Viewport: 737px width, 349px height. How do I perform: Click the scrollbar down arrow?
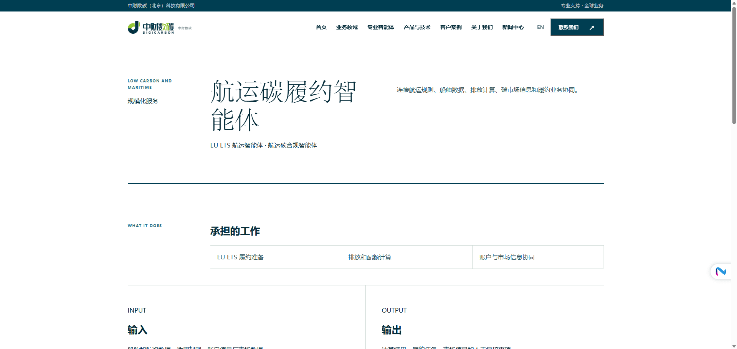click(x=734, y=346)
